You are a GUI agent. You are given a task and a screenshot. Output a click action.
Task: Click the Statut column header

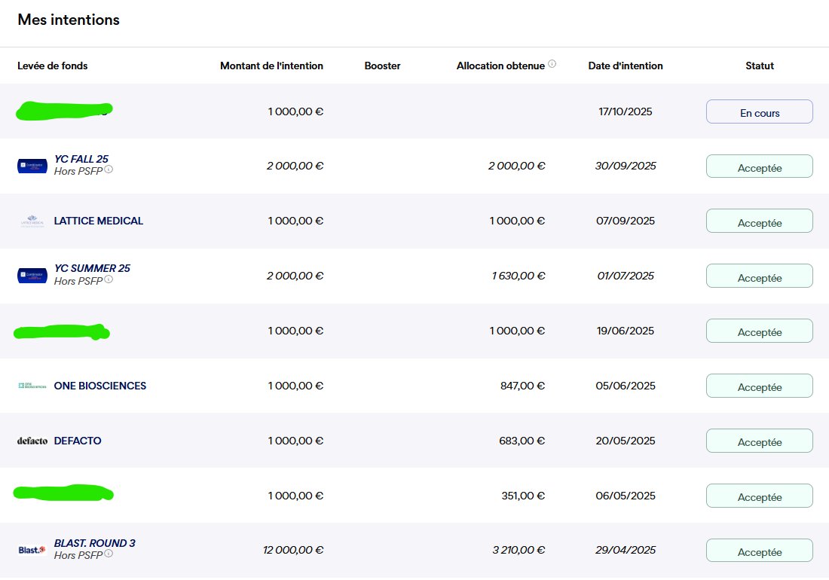tap(759, 66)
